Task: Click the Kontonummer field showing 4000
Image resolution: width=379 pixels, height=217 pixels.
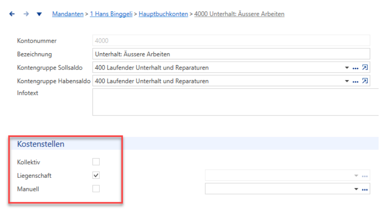Action: 231,40
